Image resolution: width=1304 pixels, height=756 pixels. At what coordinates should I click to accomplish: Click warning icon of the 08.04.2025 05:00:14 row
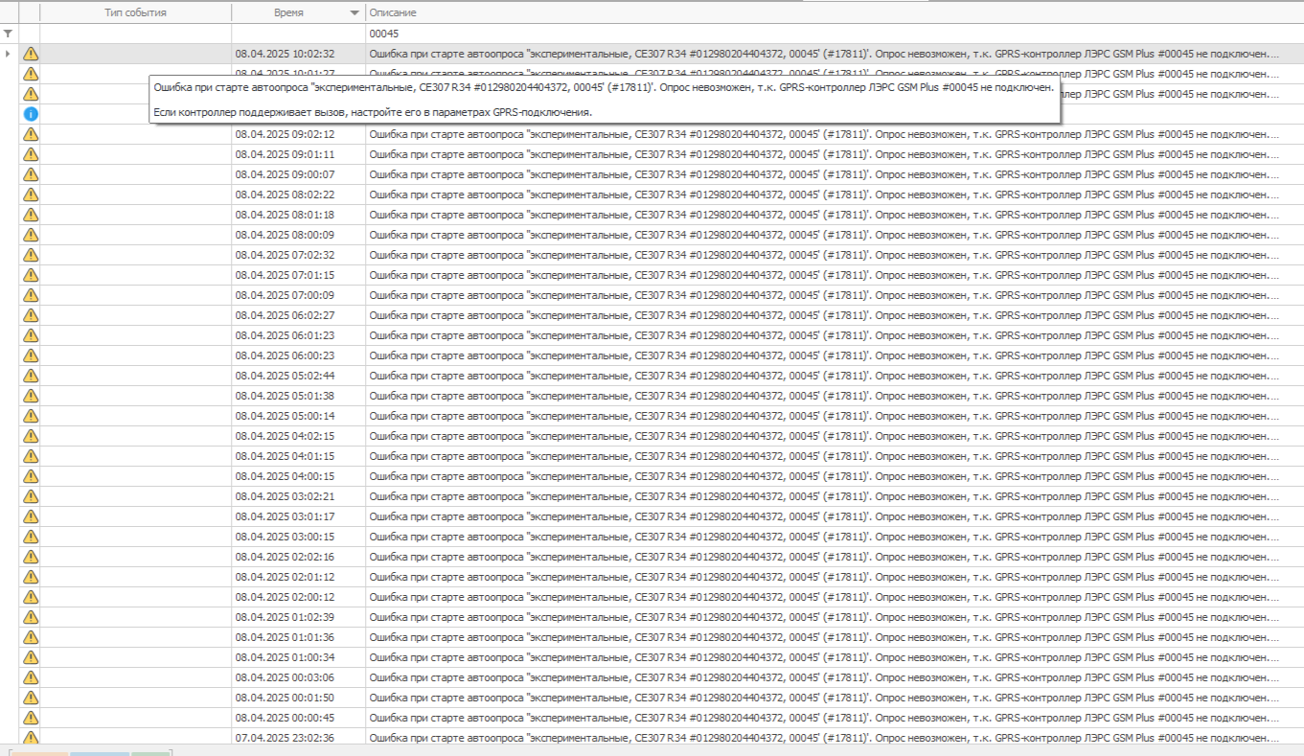[x=30, y=416]
